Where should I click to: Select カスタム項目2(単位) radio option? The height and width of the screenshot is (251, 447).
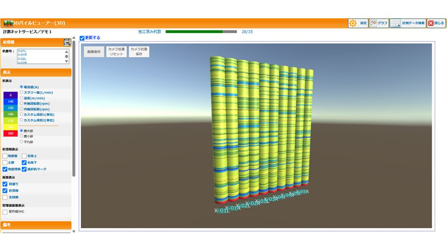(x=21, y=120)
